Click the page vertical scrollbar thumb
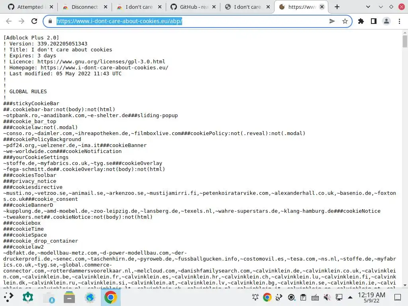This screenshot has width=408, height=306. click(x=405, y=41)
